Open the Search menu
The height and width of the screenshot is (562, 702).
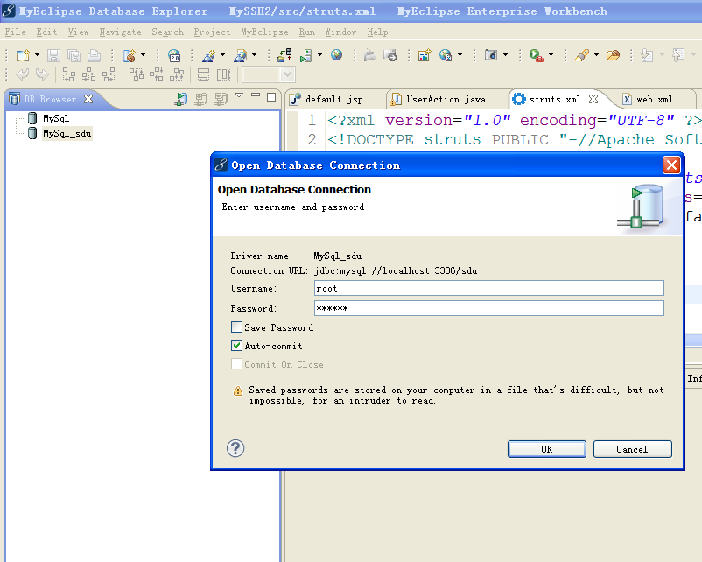(167, 32)
